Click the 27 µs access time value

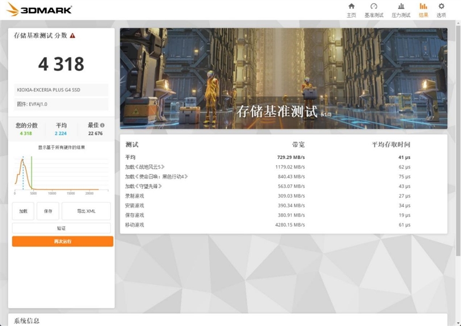pos(405,196)
